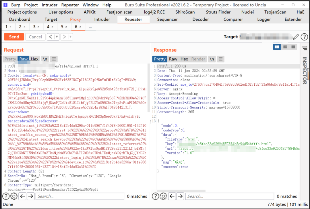The width and height of the screenshot is (310, 209).
Task: Focus the response search field
Action: (230, 196)
